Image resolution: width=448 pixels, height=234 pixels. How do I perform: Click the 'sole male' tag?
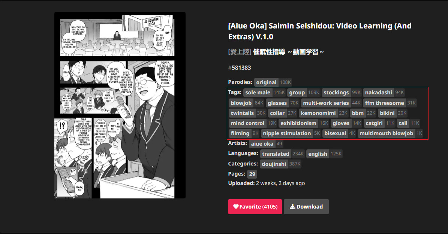(265, 92)
